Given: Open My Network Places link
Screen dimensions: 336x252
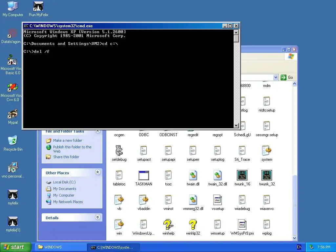Looking at the screenshot, I should tap(68, 202).
